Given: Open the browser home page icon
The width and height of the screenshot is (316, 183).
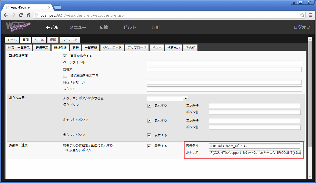Looking at the screenshot, I should coord(28,15).
